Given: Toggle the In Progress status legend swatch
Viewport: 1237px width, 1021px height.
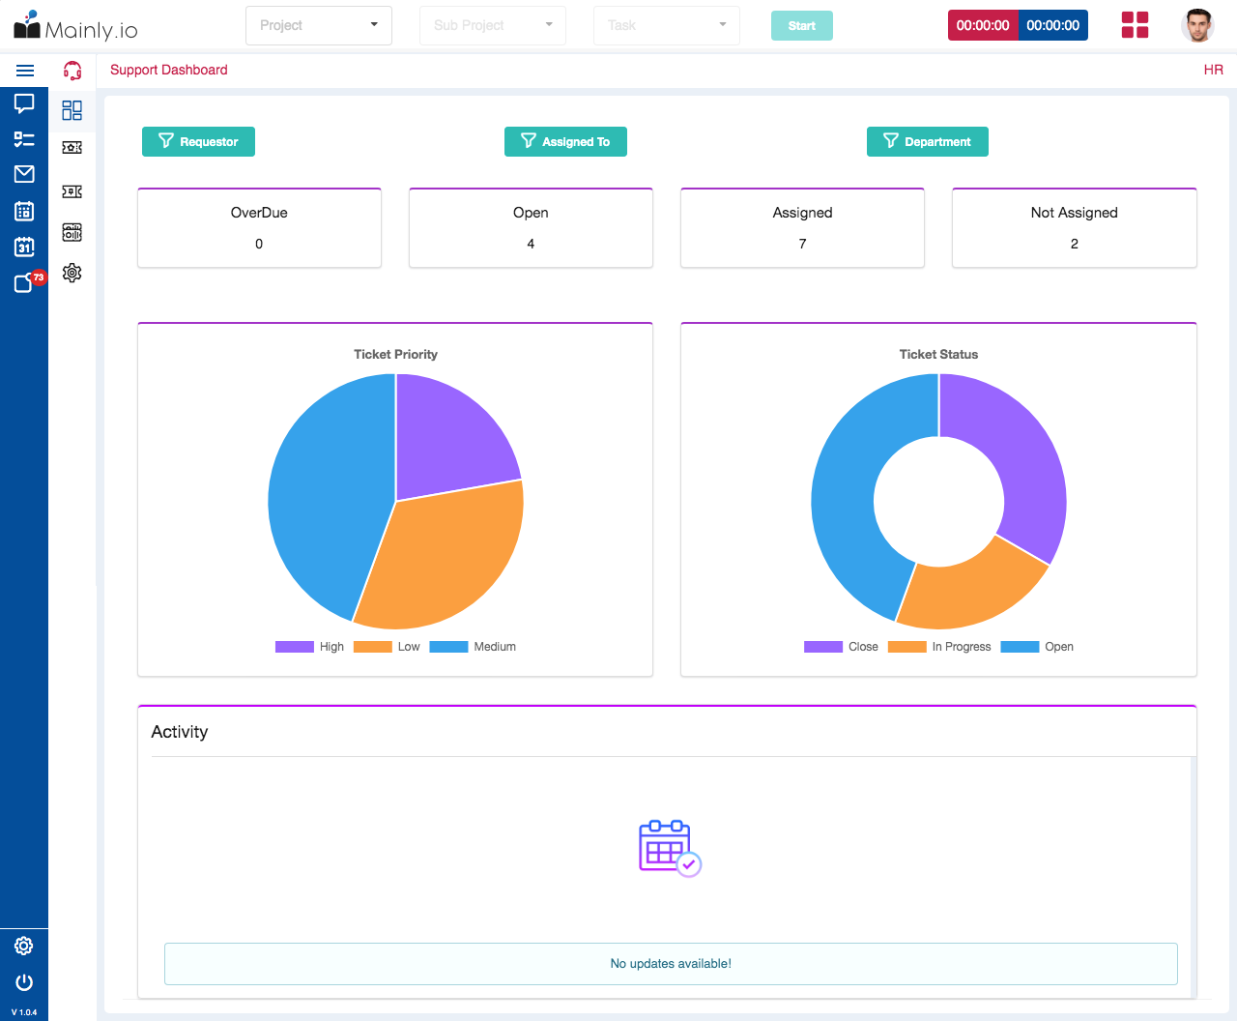Looking at the screenshot, I should pos(907,647).
